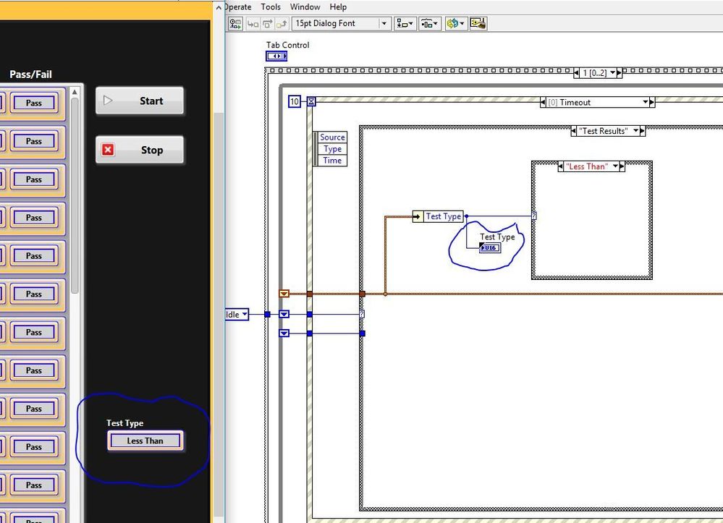Click the Step Out debugging icon

[282, 23]
